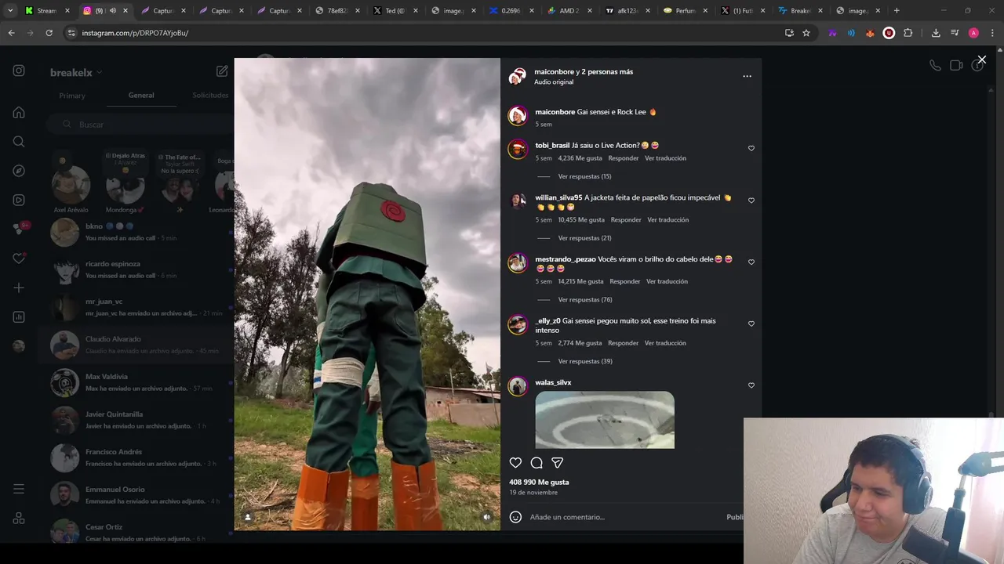Start video call with camera icon

(956, 66)
